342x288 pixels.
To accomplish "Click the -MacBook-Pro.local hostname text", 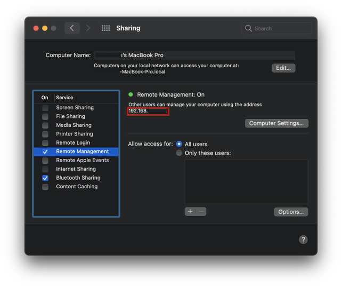I will coord(142,72).
